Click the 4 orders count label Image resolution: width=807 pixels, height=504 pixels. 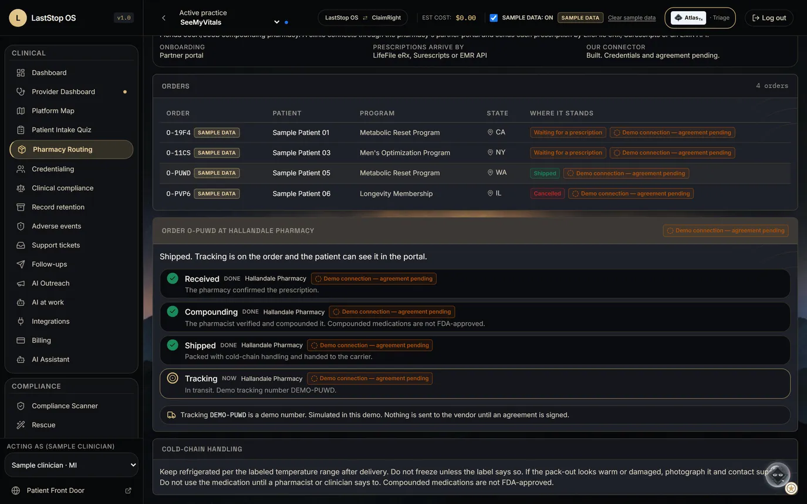coord(772,86)
